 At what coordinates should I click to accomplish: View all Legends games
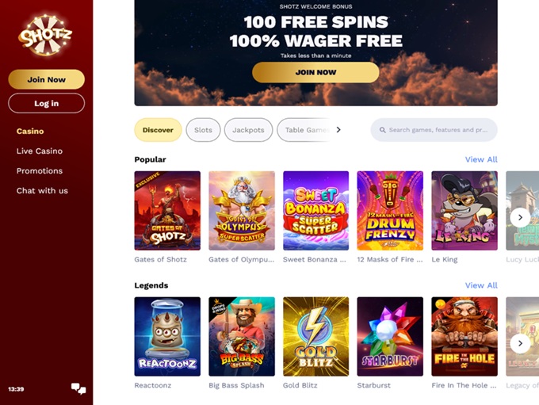[481, 285]
